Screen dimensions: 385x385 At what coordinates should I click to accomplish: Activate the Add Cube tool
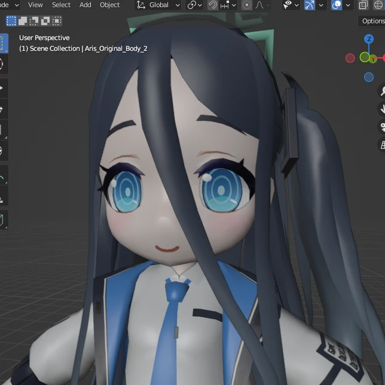coord(4,220)
